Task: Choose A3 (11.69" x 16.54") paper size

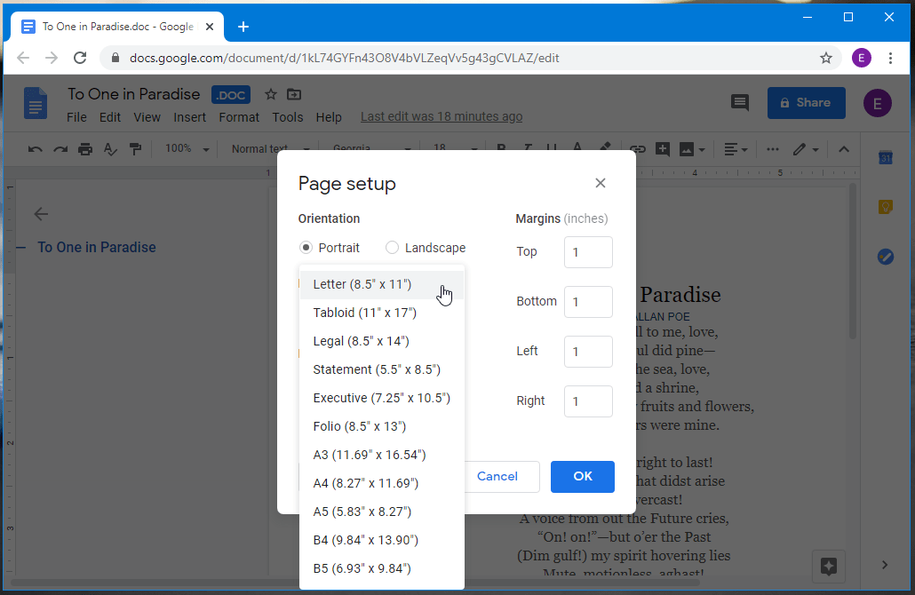Action: [382, 455]
